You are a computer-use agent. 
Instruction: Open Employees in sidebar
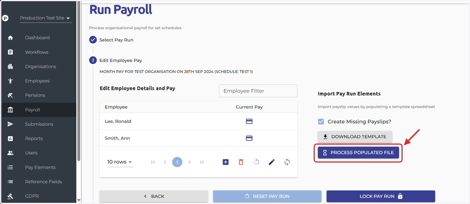click(x=37, y=81)
